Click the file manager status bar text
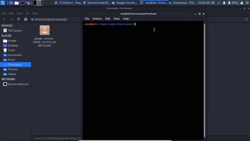 point(58,138)
